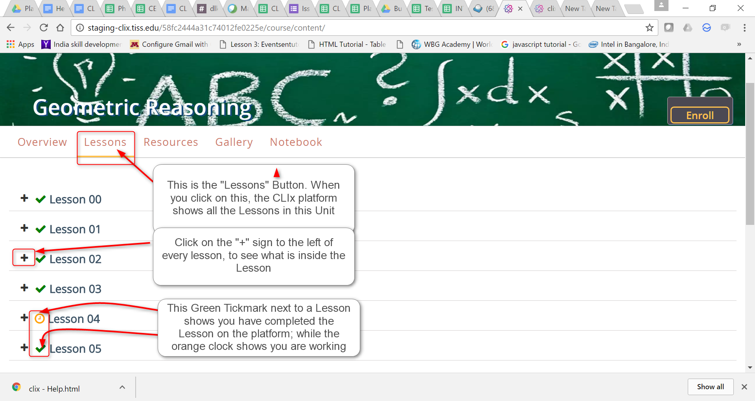Click the browser back arrow
Viewport: 755px width, 401px height.
point(11,28)
